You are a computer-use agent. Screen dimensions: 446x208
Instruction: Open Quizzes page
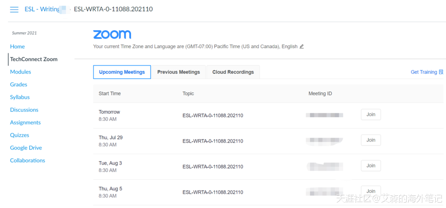click(20, 135)
